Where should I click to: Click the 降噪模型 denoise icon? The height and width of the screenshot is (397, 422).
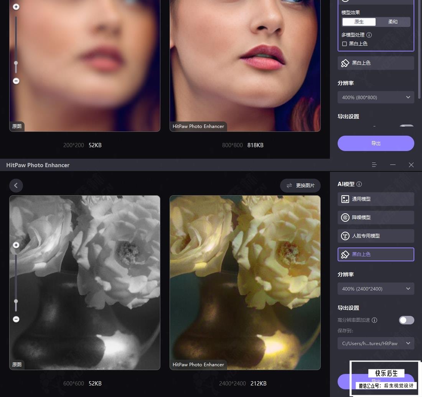click(345, 218)
